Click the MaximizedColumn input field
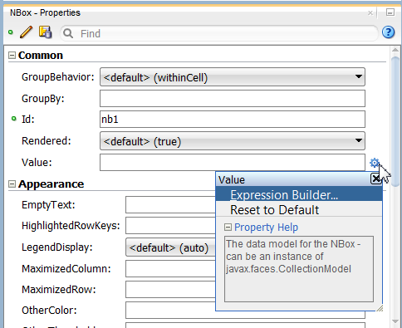The height and width of the screenshot is (328, 402). [x=171, y=268]
